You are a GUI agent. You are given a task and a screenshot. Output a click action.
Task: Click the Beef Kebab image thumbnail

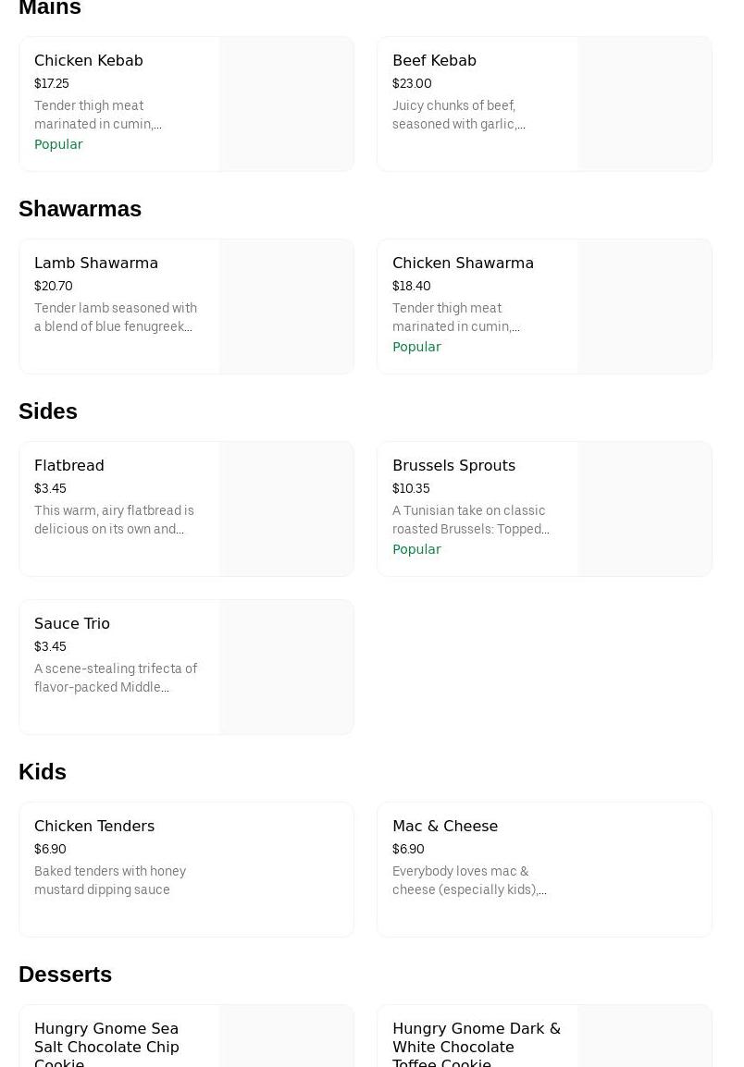[x=645, y=104]
